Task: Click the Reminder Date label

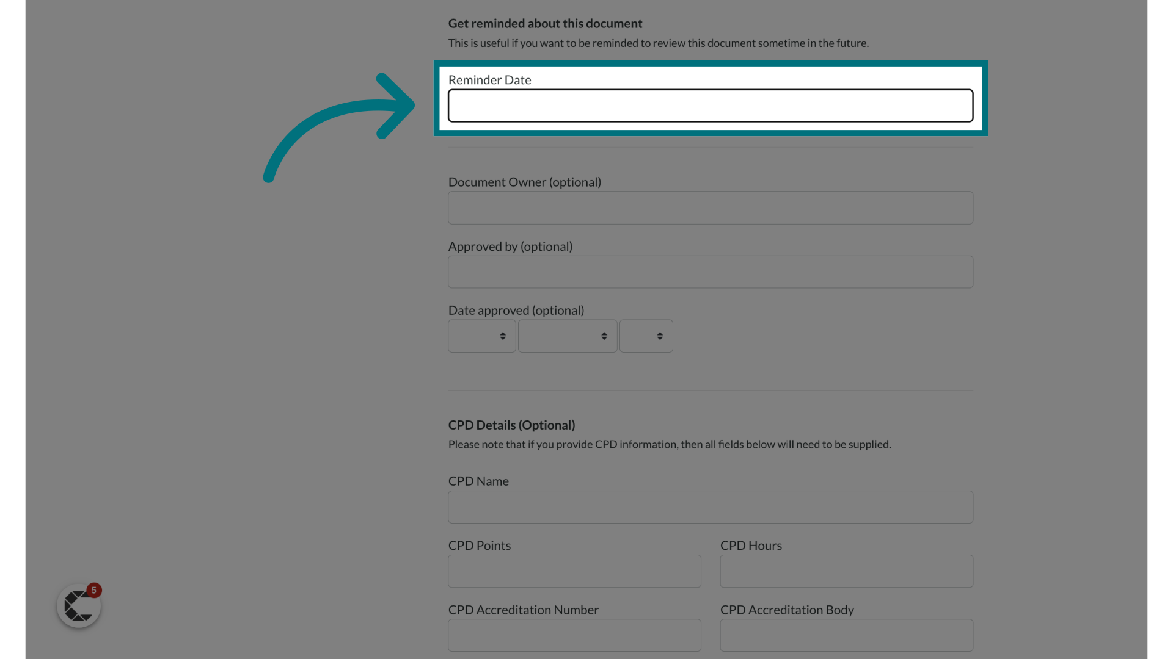Action: 489,80
